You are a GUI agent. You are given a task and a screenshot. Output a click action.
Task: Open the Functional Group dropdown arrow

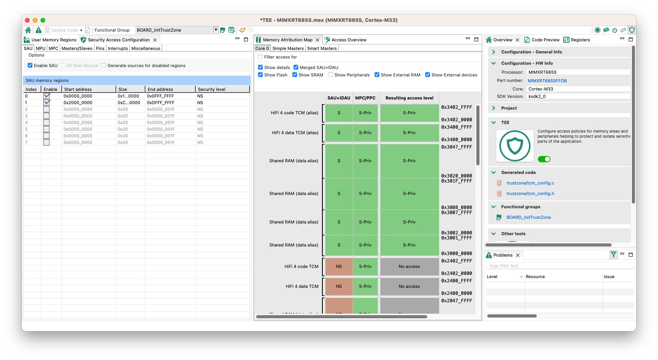coord(216,30)
